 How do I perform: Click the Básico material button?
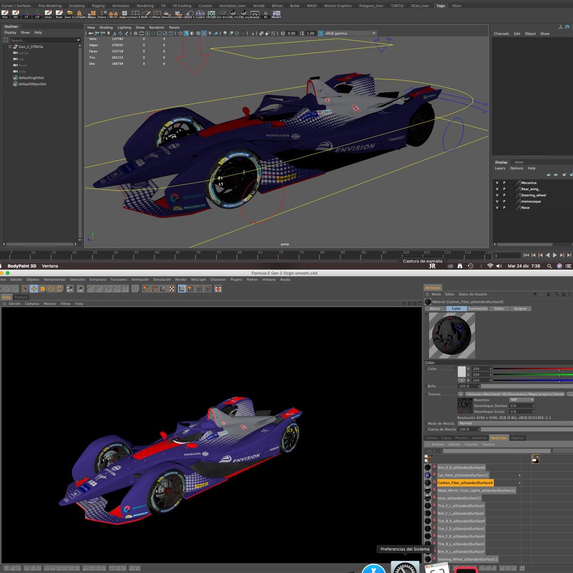pos(435,308)
